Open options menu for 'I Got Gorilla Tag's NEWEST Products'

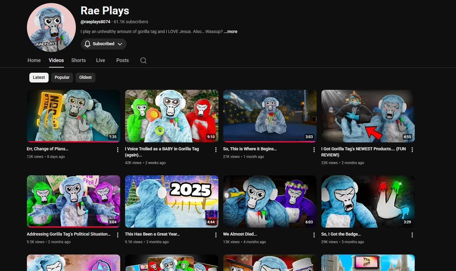click(x=412, y=150)
